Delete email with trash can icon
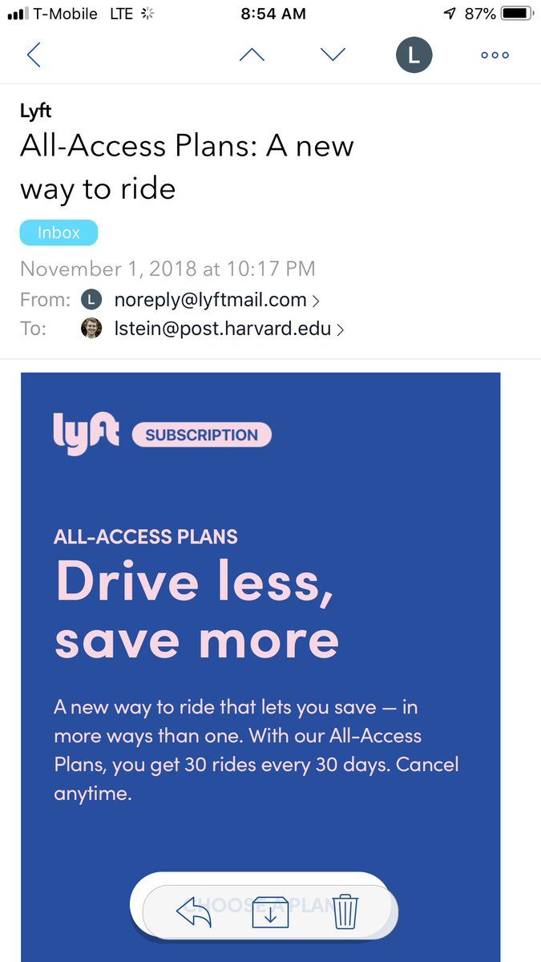The height and width of the screenshot is (962, 541). point(346,912)
